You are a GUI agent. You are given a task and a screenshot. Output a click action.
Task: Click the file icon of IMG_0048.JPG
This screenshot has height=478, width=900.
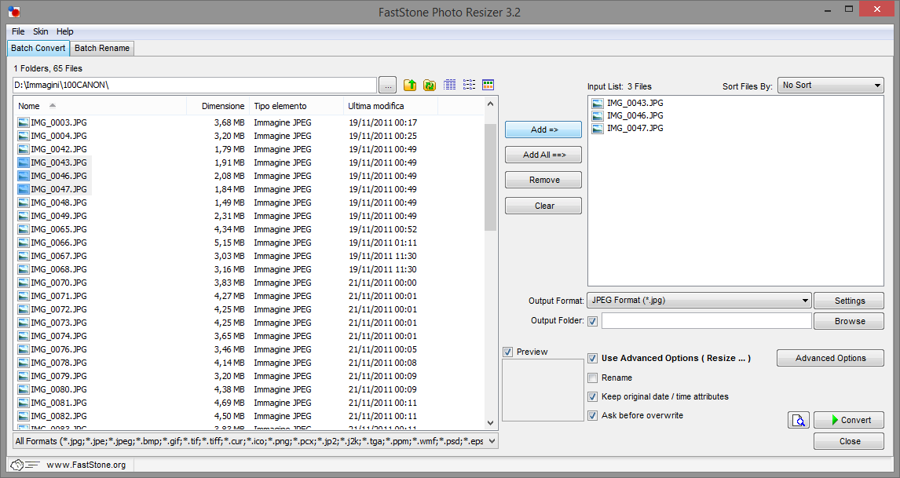tap(24, 203)
